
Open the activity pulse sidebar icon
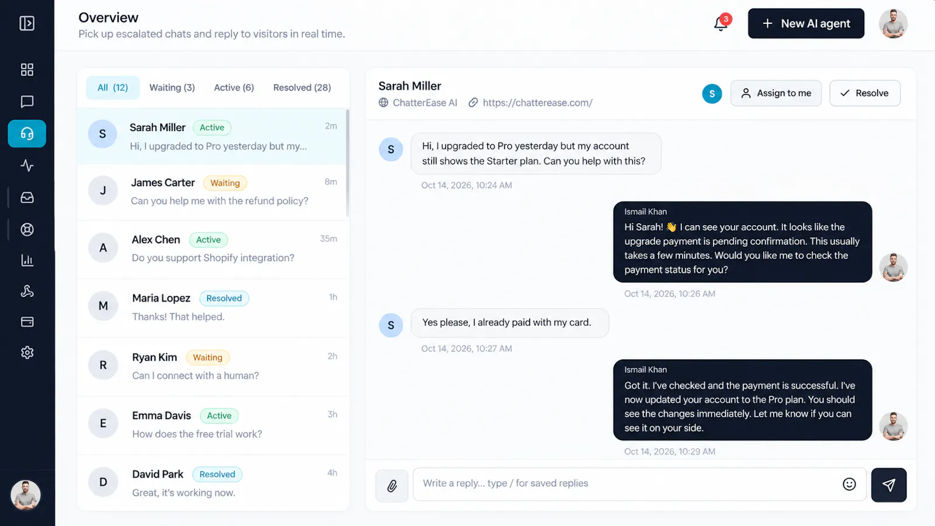point(27,165)
